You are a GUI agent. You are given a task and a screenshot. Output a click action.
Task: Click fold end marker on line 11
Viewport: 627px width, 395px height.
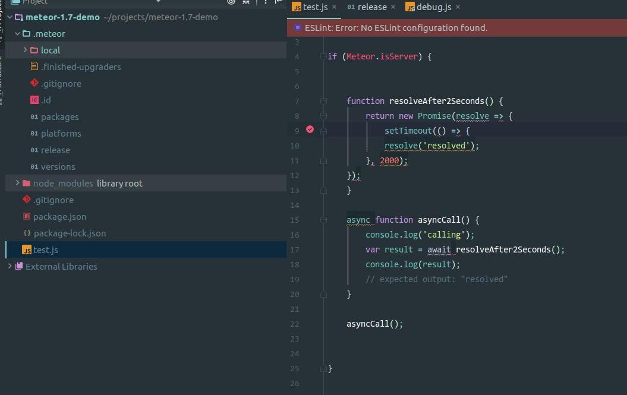pyautogui.click(x=323, y=160)
